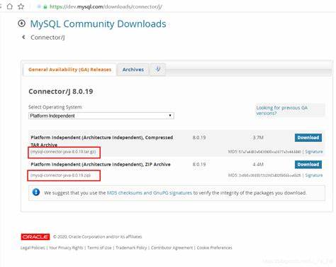Click mysql-connector-java-8.0.19.zip file name
The image size is (336, 267).
pos(61,175)
